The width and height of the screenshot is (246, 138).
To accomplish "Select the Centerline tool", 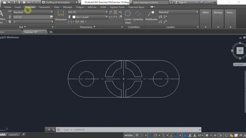I will (138, 16).
